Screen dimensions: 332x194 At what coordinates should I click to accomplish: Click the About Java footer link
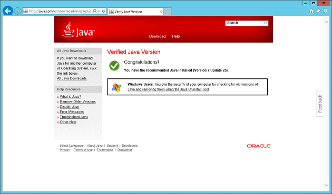point(95,146)
